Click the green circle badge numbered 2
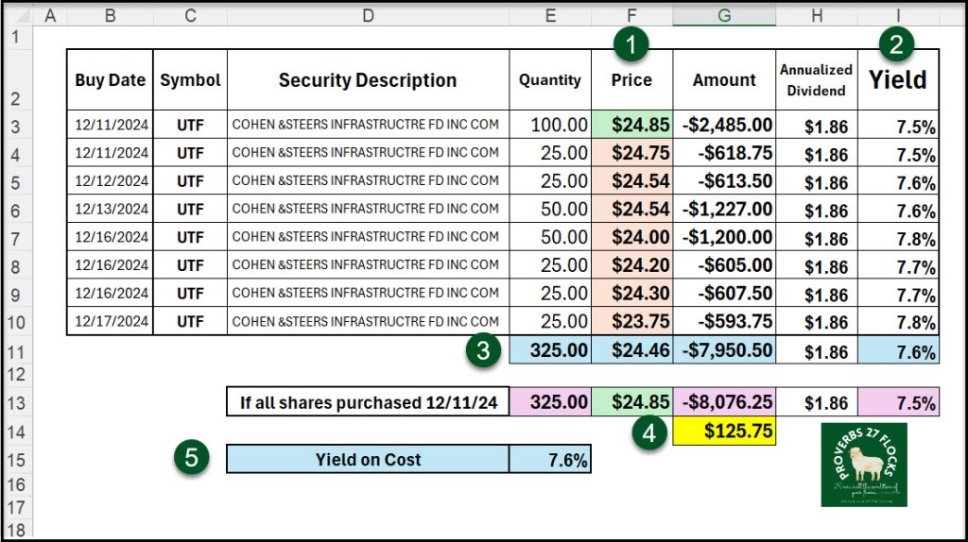968x542 pixels. [896, 43]
